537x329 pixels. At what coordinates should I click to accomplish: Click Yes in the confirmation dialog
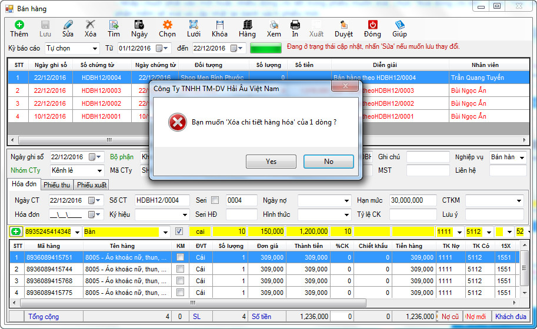coord(271,162)
